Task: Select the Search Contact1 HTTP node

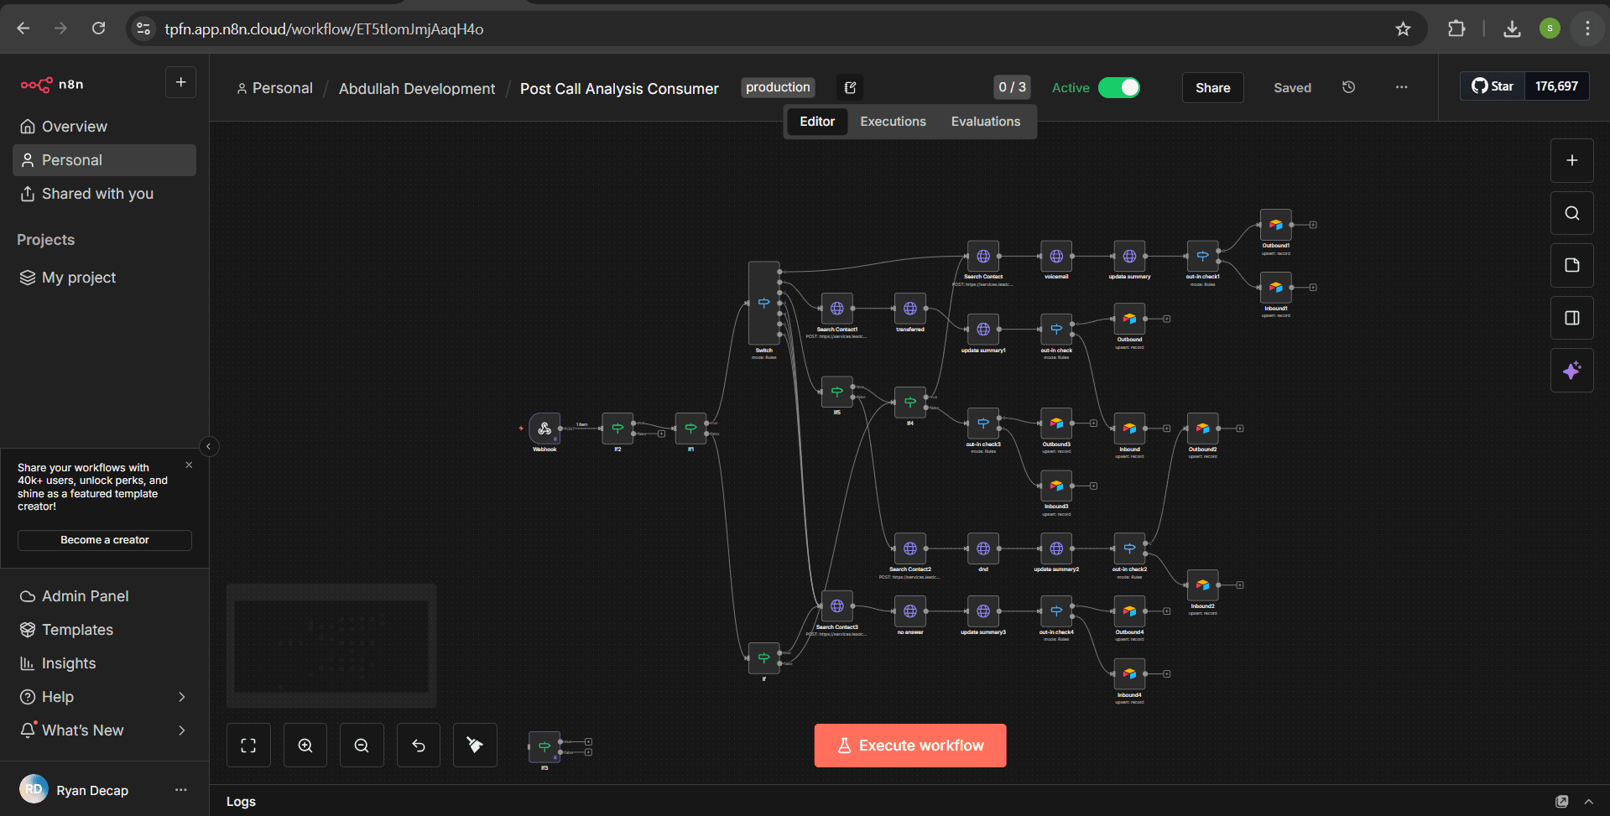Action: tap(837, 309)
